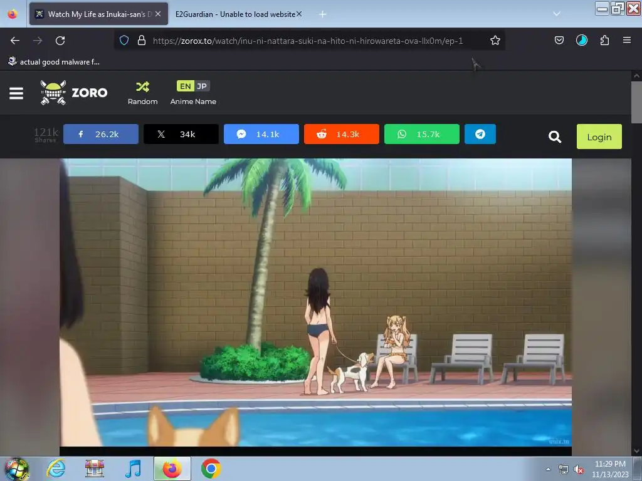The height and width of the screenshot is (481, 642).
Task: Open the Zoro site hamburger menu
Action: click(16, 93)
